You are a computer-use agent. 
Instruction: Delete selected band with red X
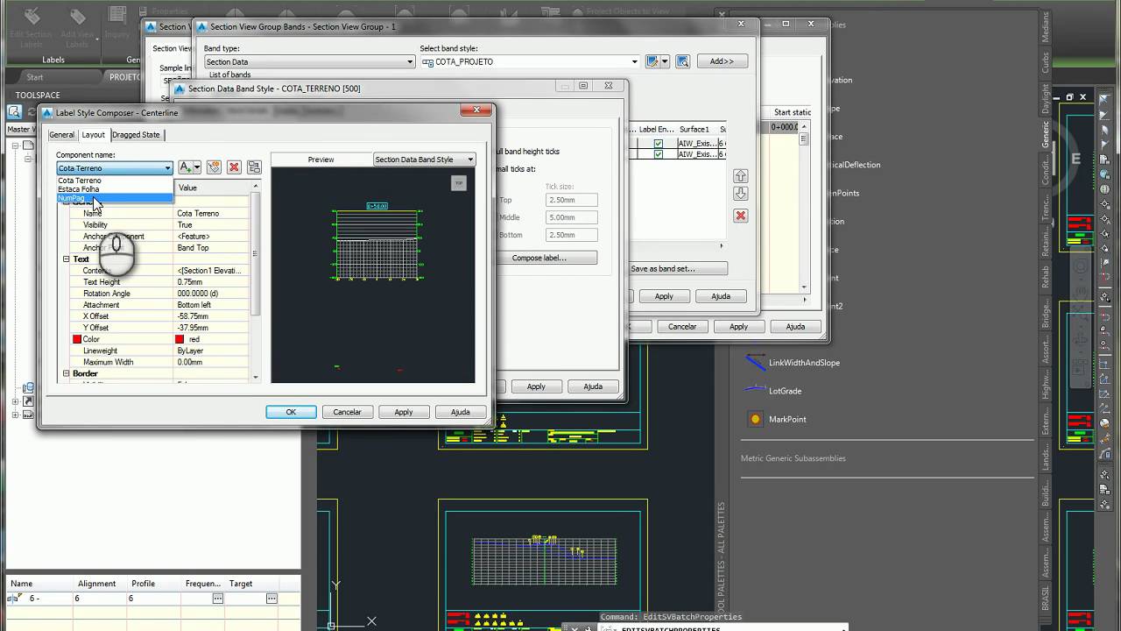point(741,216)
